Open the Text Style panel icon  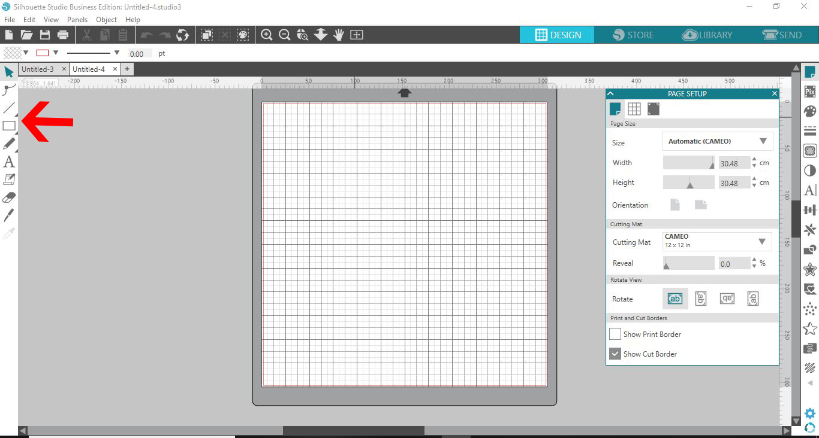810,190
